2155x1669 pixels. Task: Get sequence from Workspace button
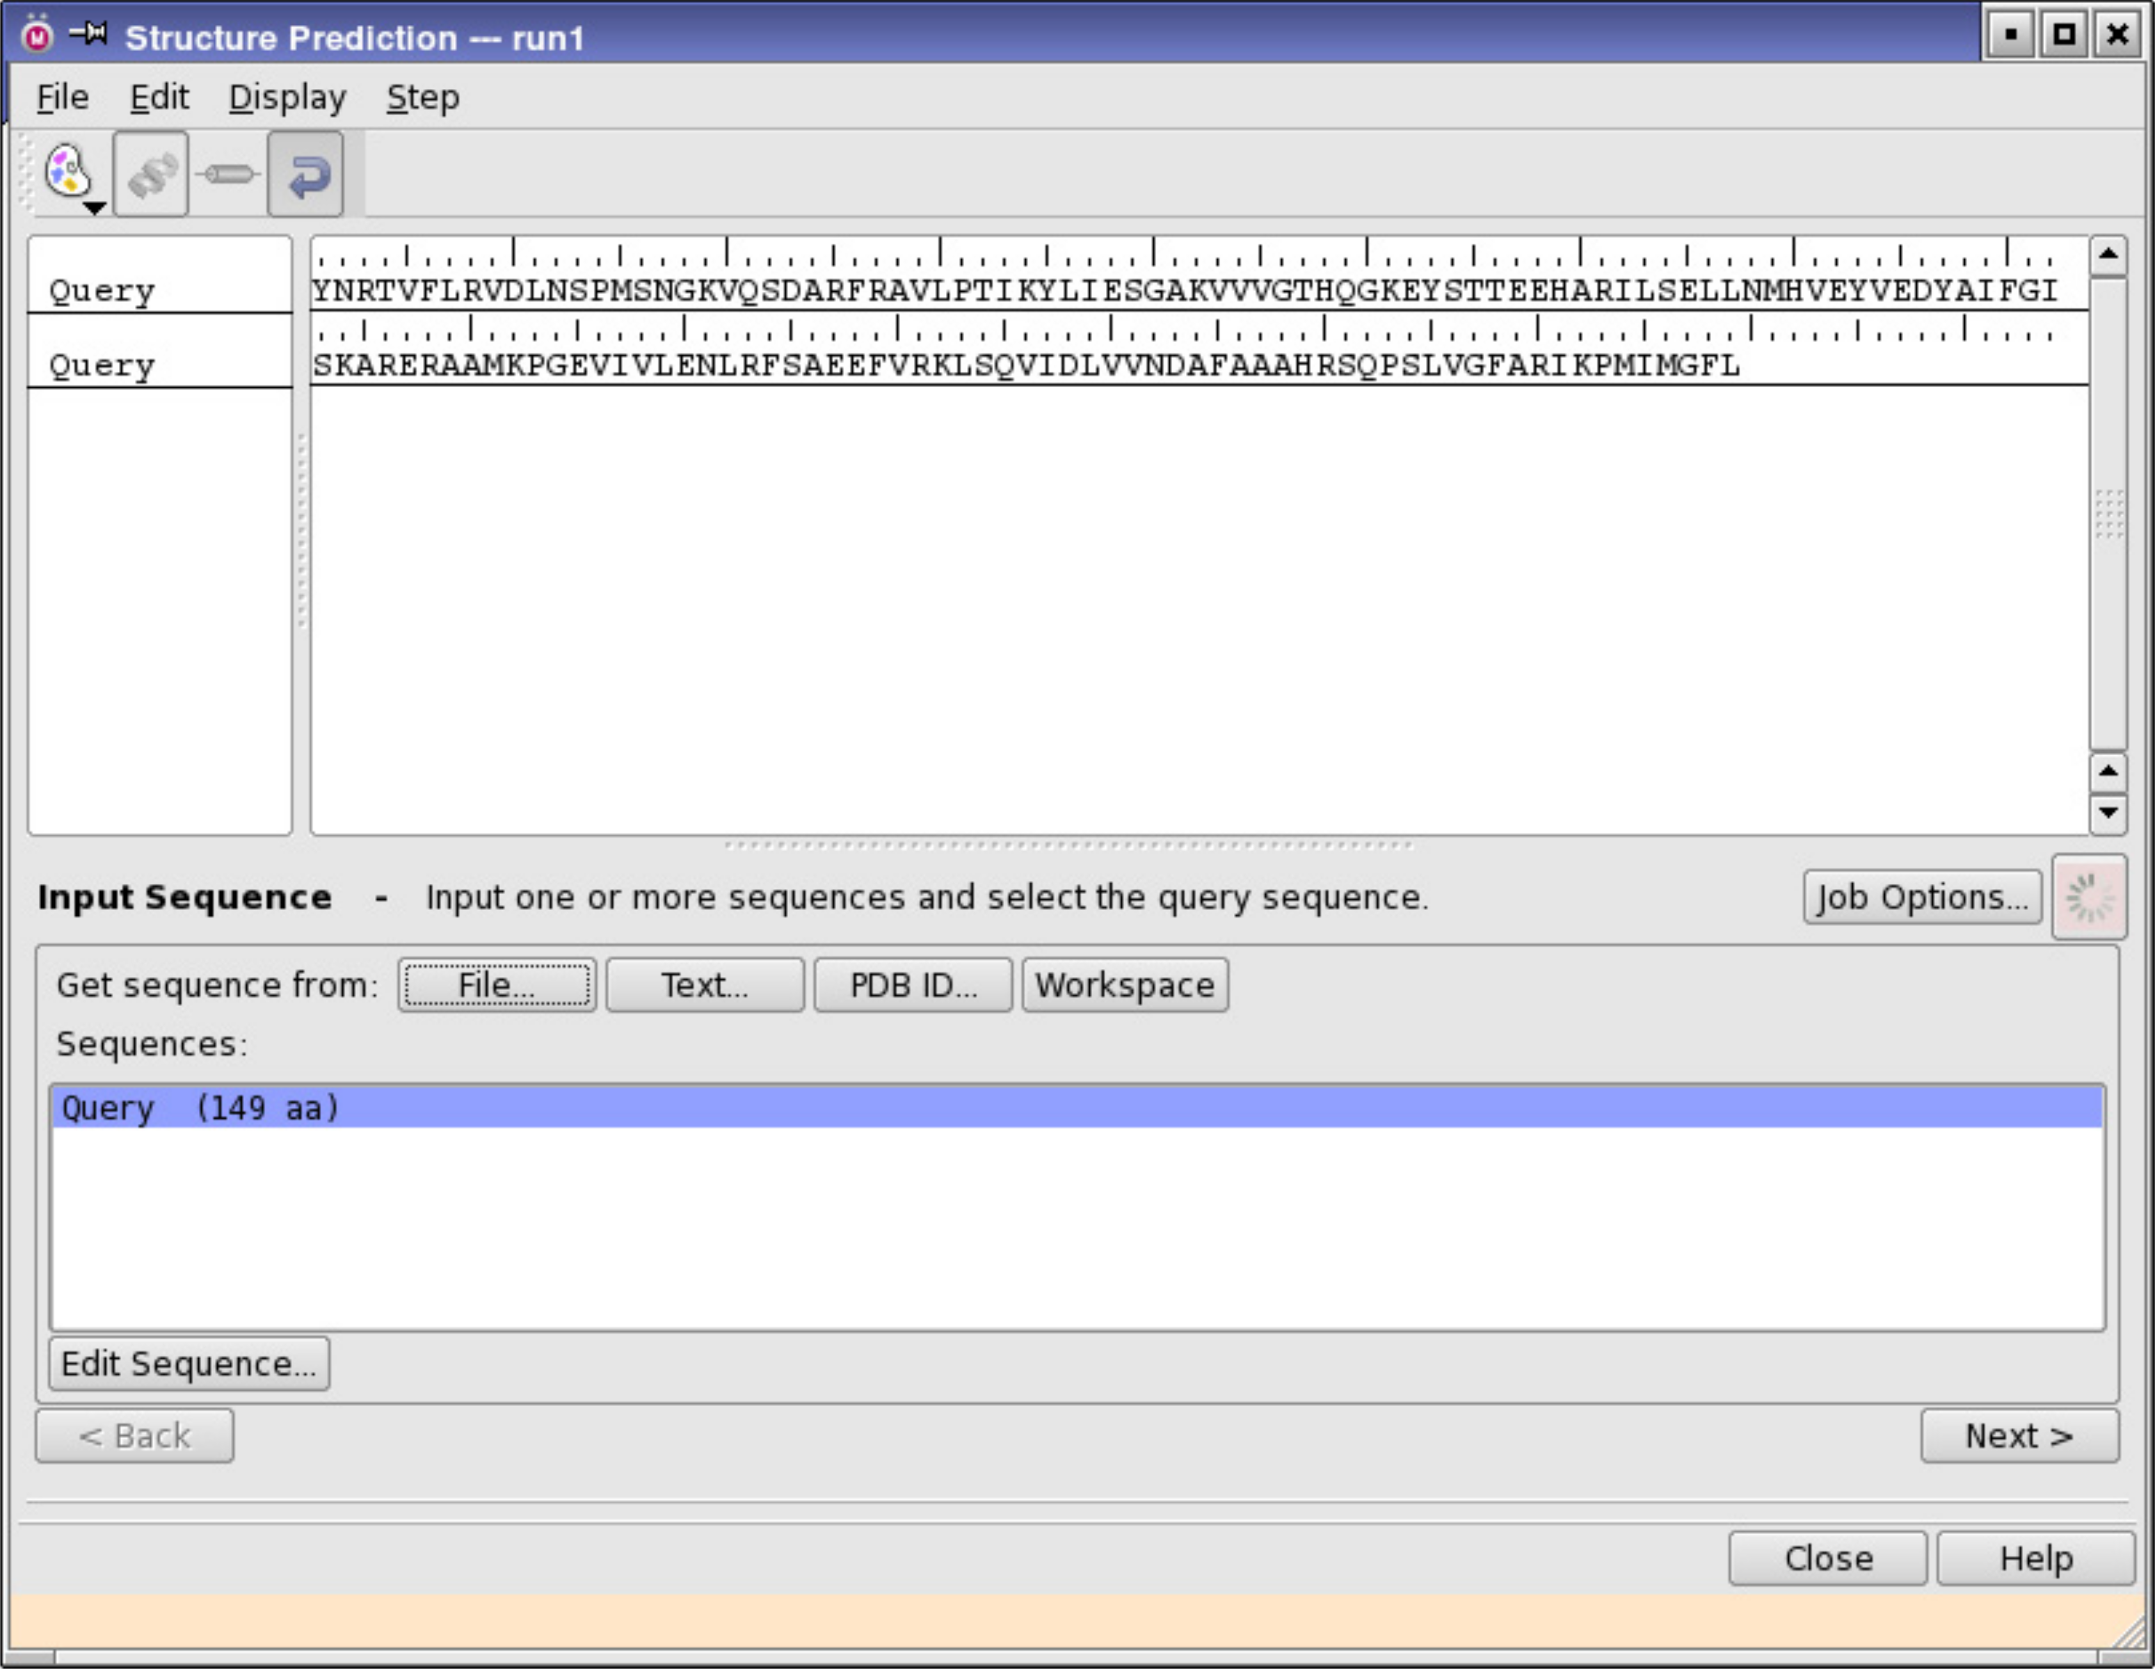[1125, 984]
